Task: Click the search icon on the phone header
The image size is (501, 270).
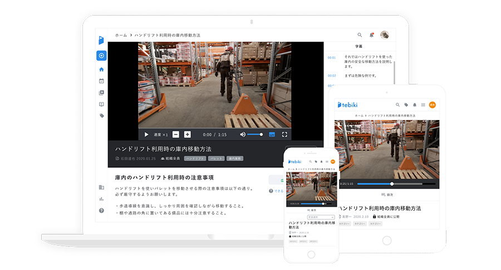Action: [x=310, y=162]
